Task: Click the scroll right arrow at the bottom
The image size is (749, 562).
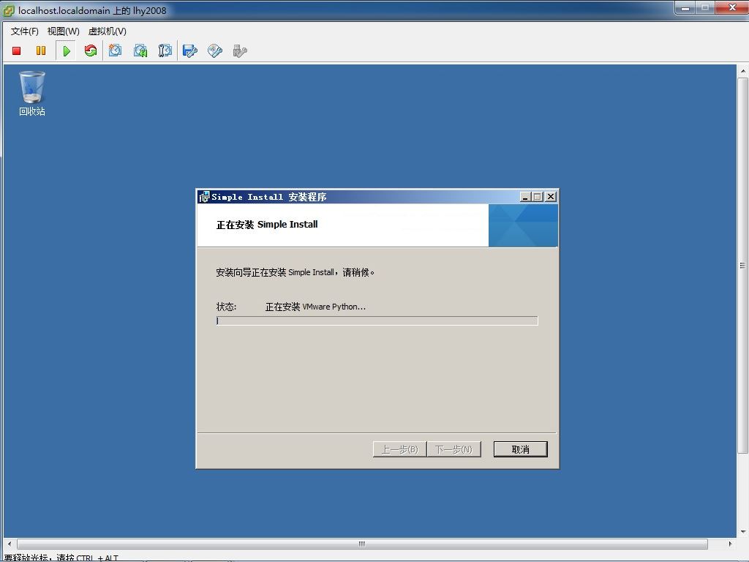Action: coord(730,544)
